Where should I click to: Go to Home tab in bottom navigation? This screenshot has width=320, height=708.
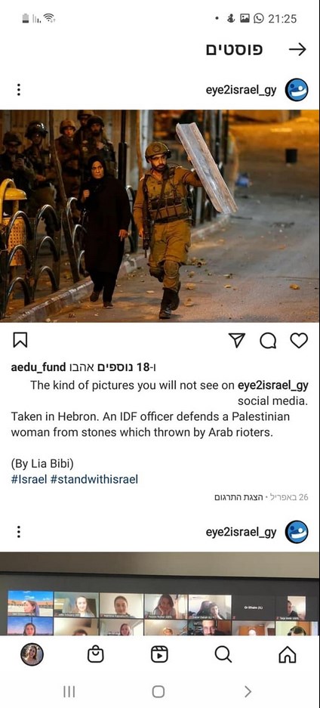[288, 654]
